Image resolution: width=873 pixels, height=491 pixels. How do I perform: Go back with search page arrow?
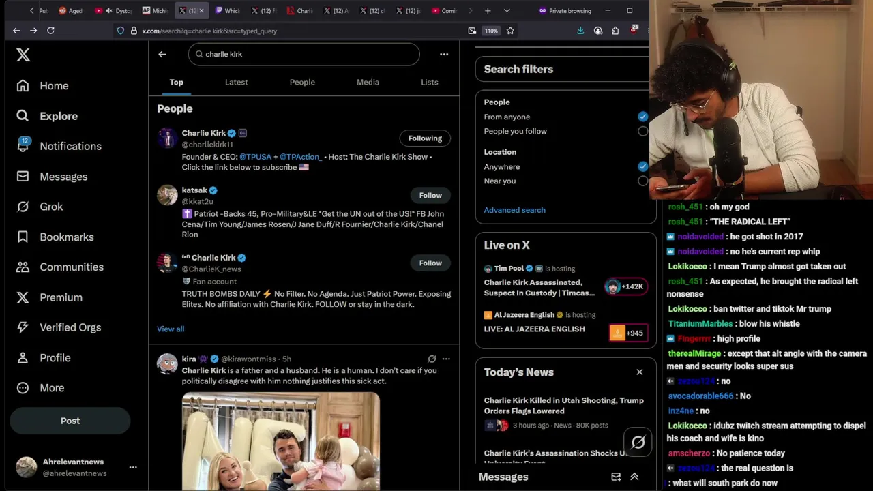(162, 54)
